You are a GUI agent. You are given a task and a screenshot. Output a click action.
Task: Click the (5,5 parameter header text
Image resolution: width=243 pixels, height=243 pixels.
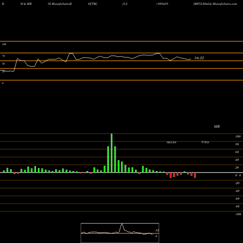click(x=125, y=4)
